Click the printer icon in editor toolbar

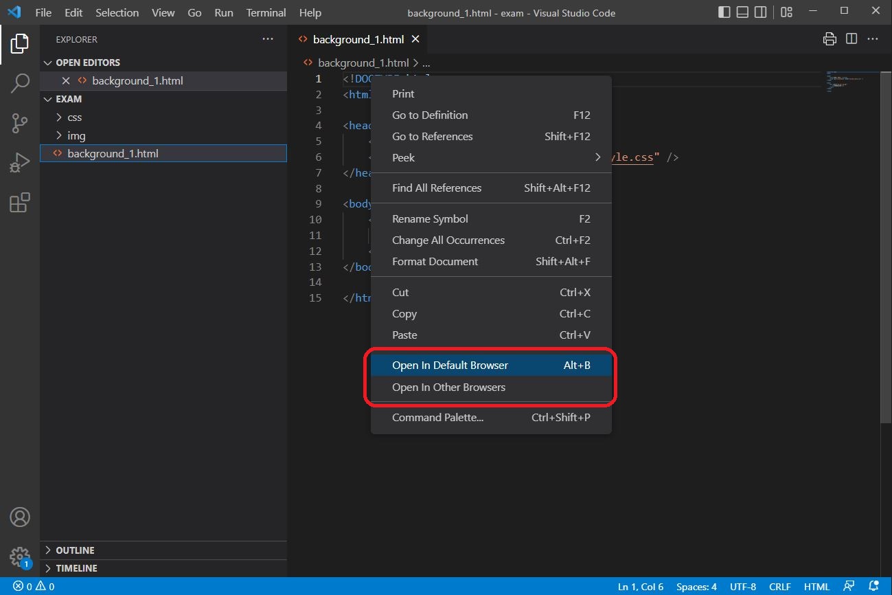(x=830, y=39)
